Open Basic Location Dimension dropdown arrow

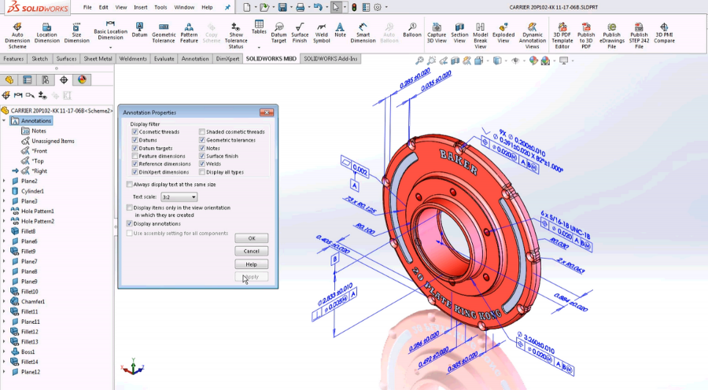click(x=110, y=47)
